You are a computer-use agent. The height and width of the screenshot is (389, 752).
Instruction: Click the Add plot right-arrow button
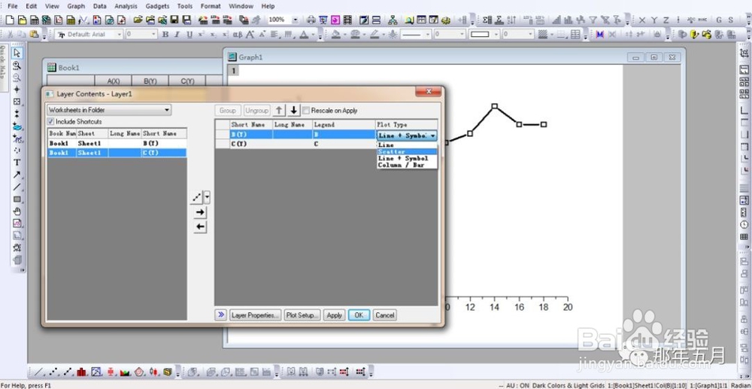[201, 212]
